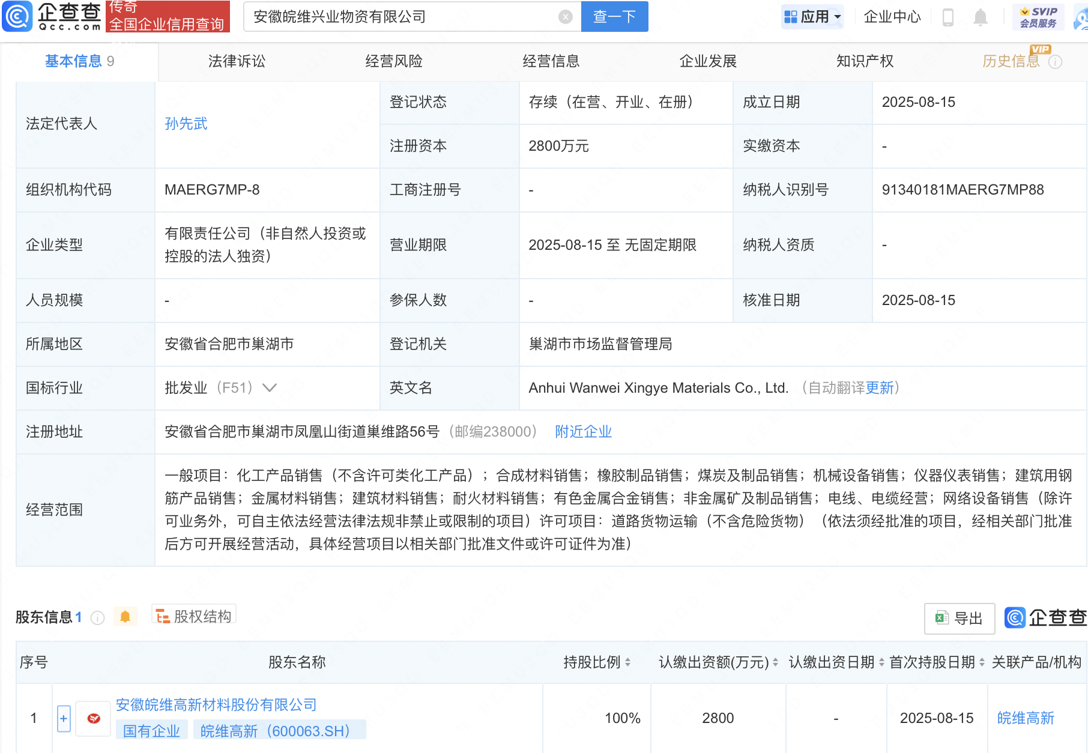Sort by 认缴出资额 column
Screen dimensions: 1088x753
(775, 662)
